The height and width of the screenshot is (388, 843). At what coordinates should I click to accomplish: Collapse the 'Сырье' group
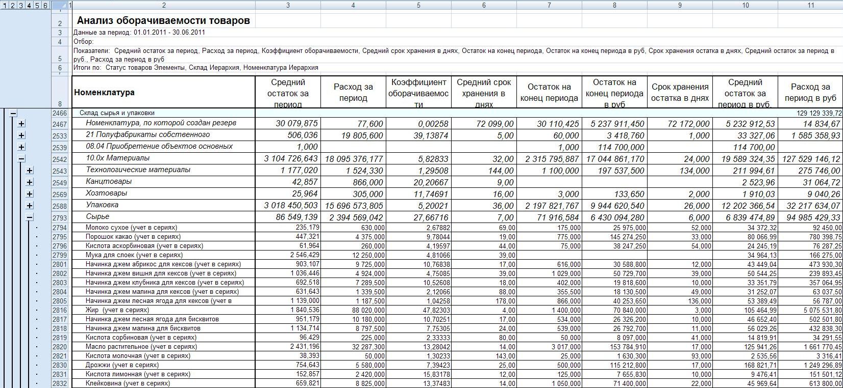pos(30,217)
